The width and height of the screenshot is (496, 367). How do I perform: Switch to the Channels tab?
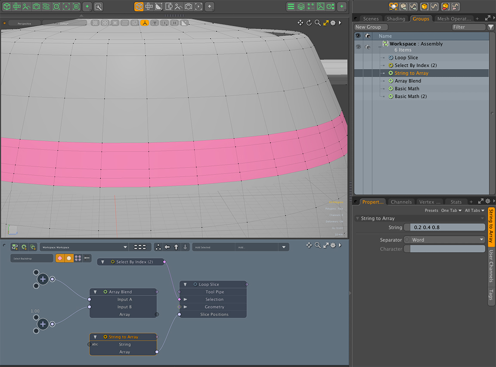401,202
